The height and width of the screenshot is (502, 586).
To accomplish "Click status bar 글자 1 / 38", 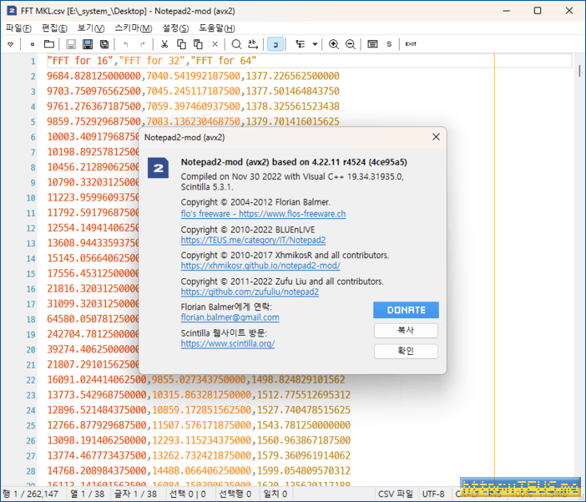I will coord(135,494).
